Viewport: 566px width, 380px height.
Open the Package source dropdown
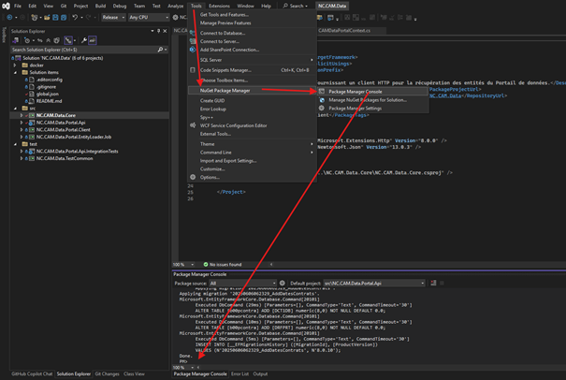pyautogui.click(x=242, y=283)
